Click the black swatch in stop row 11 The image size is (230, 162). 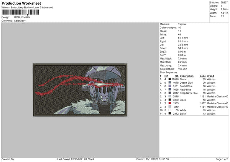tap(169, 113)
